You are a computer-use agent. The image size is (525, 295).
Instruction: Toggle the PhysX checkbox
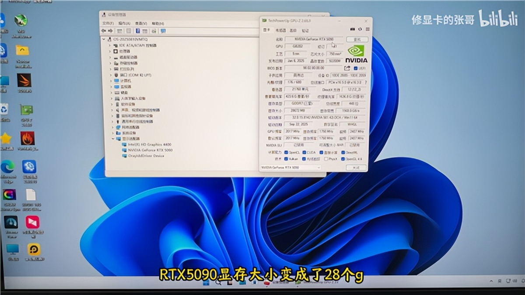point(326,159)
